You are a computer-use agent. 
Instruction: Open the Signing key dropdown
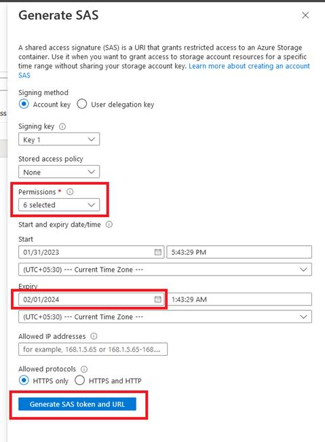(x=59, y=139)
